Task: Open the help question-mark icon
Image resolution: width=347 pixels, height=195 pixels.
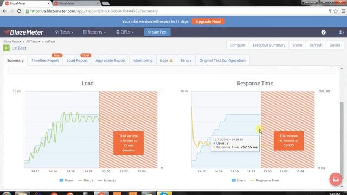Action: 323,32
